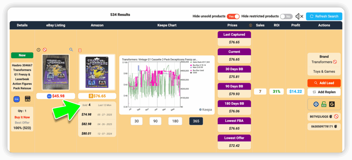Click the red ban icon beside ASIN
352x160 pixels.
(x=336, y=116)
